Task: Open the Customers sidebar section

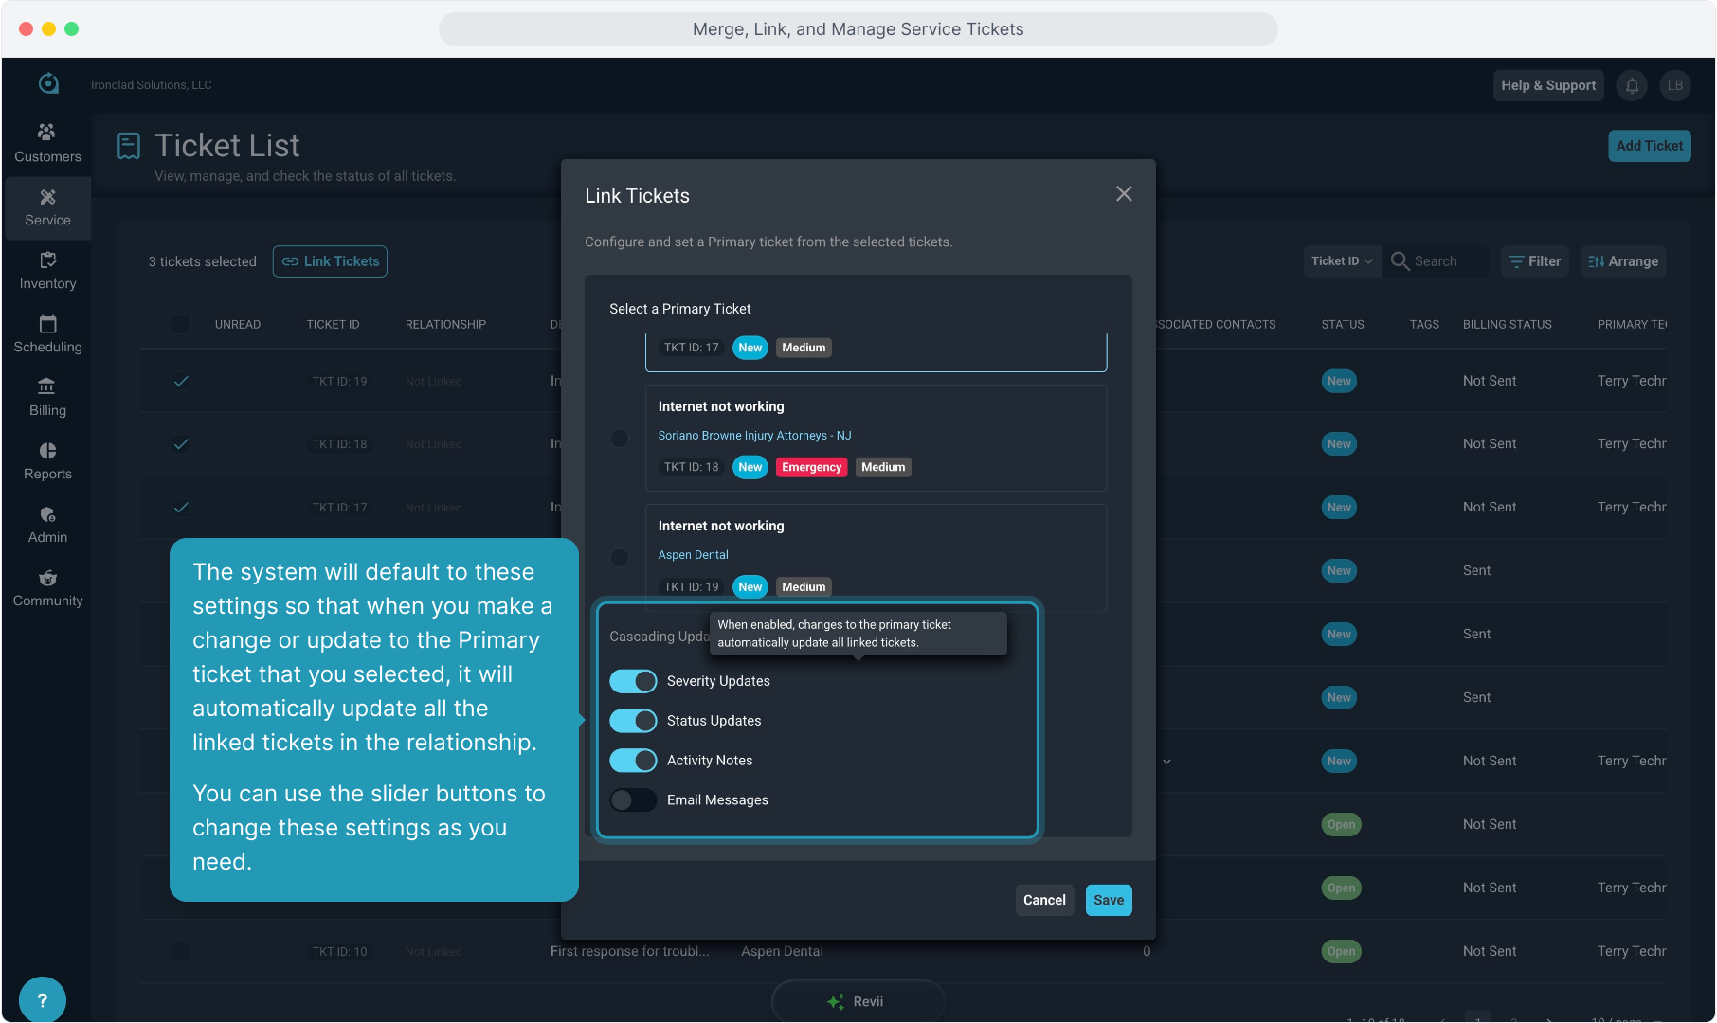Action: (47, 144)
